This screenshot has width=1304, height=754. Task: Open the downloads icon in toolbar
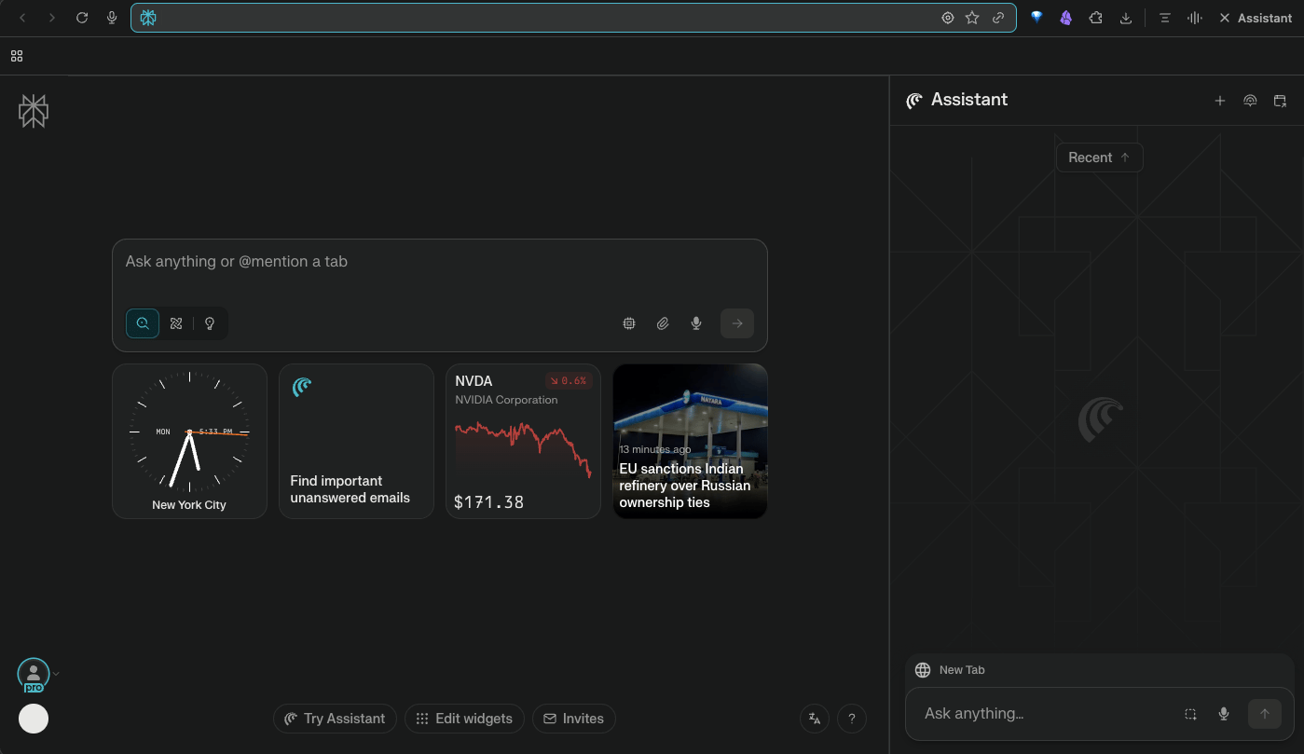[1126, 18]
